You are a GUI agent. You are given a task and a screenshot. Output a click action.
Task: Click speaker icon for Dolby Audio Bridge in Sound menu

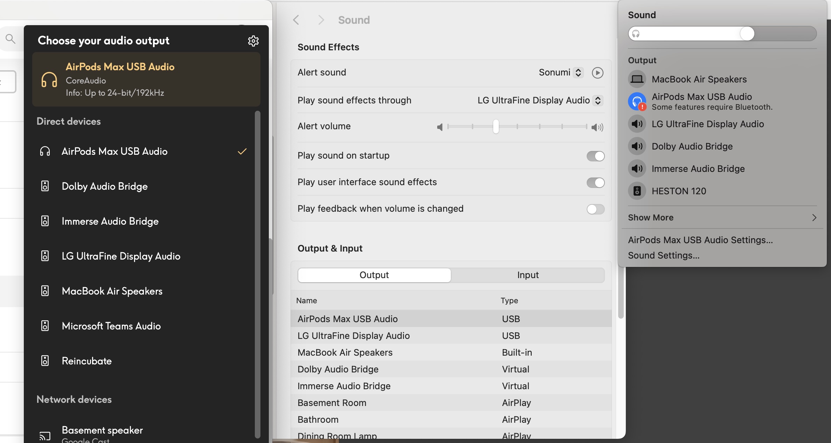click(637, 146)
